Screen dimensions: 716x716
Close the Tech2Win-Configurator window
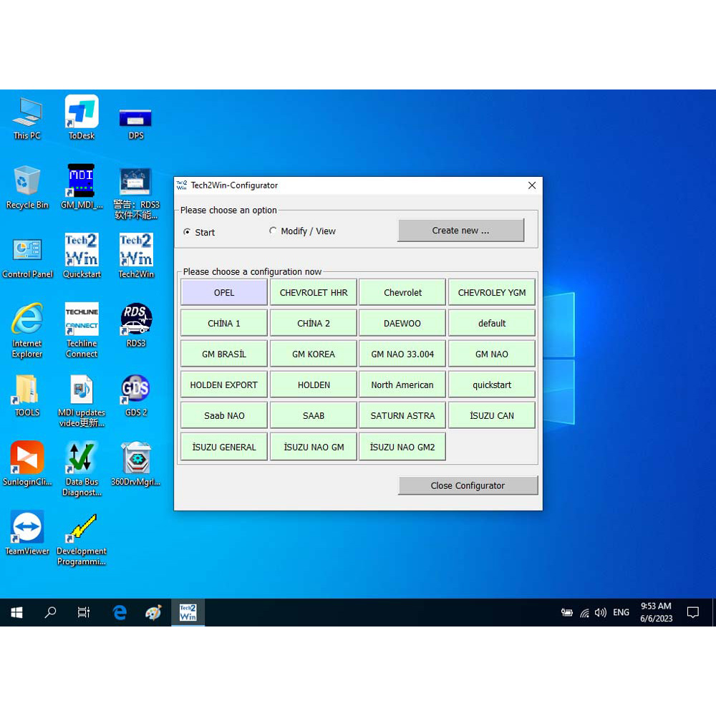click(x=532, y=185)
